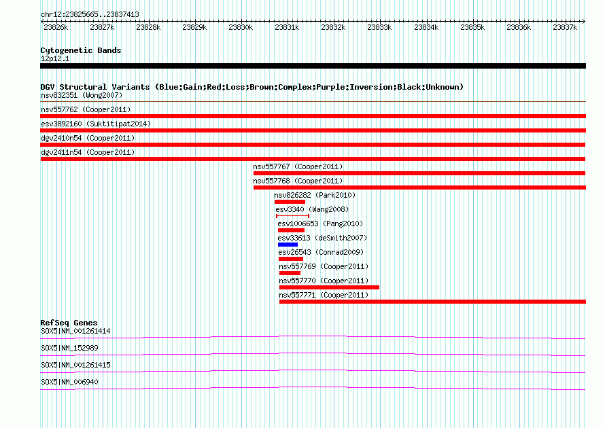
Task: Click the nsv832351 (Wong2007) variant label
Action: click(82, 95)
